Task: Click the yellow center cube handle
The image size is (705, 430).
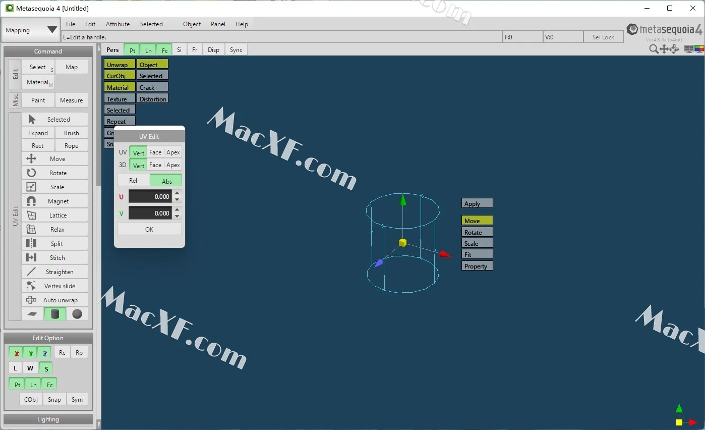Action: (x=402, y=243)
